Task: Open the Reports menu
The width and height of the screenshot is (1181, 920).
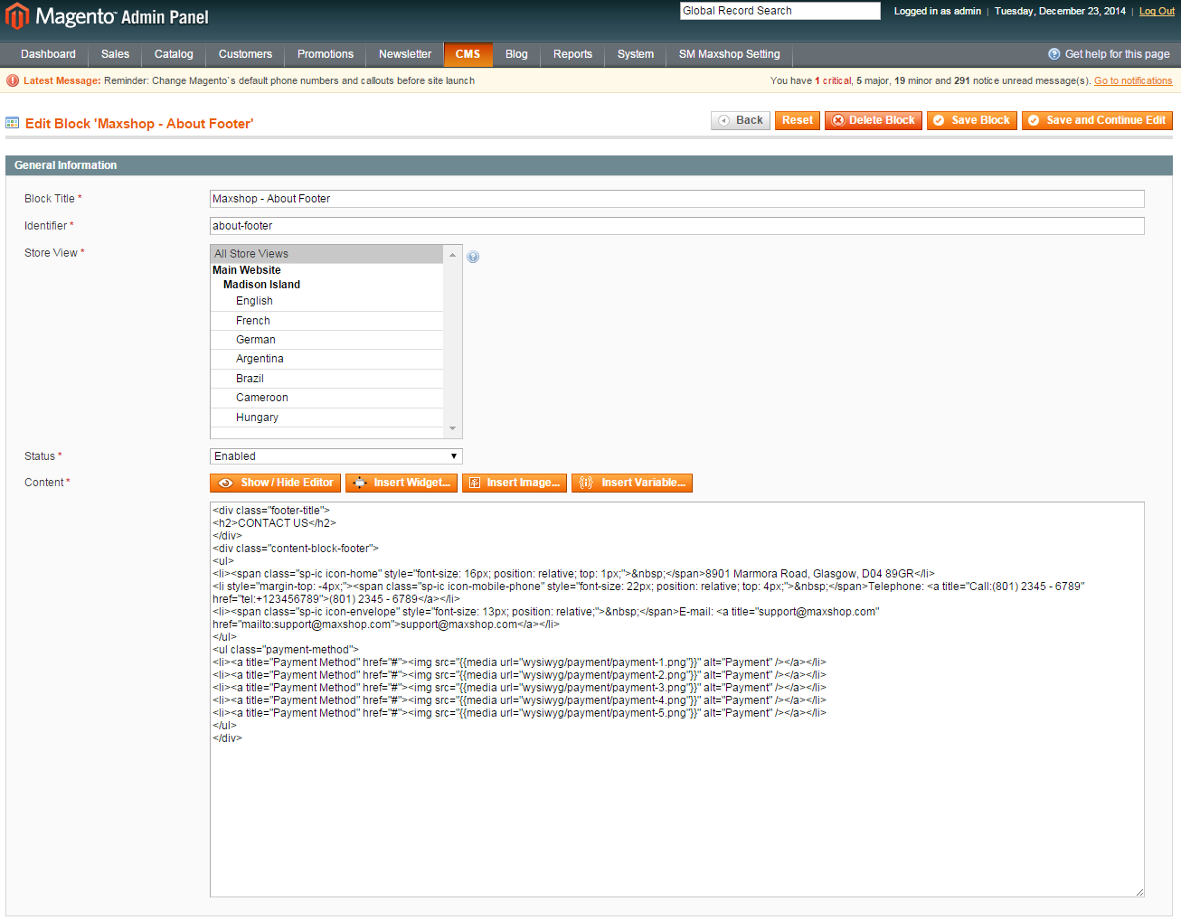Action: tap(572, 54)
